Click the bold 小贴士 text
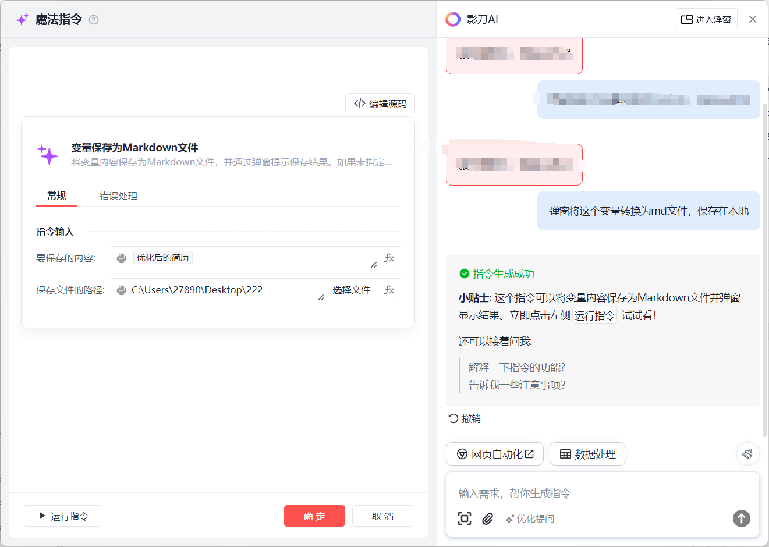This screenshot has width=769, height=547. click(473, 298)
